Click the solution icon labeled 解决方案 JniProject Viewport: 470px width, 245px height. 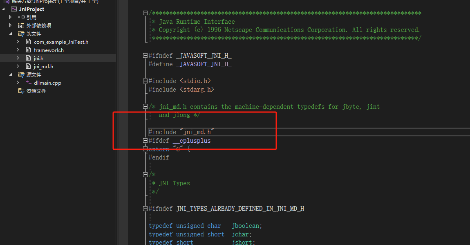click(x=7, y=1)
